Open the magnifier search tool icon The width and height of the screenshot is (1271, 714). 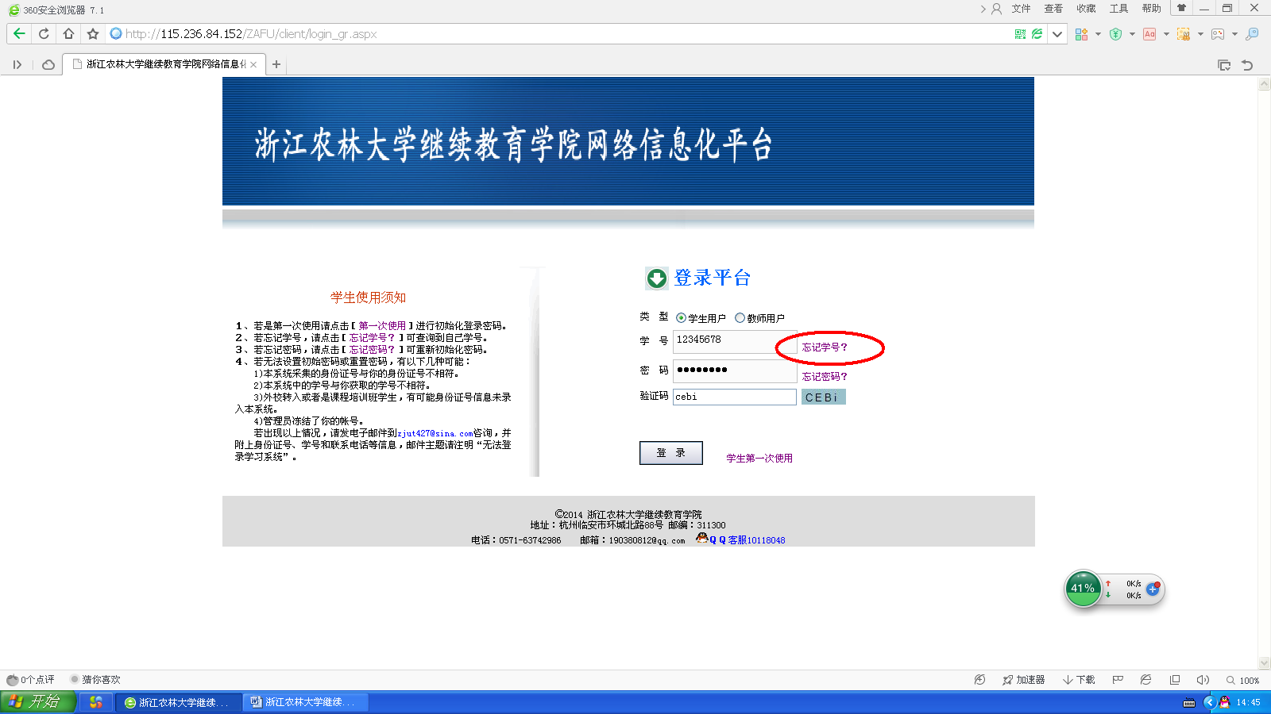[1252, 34]
